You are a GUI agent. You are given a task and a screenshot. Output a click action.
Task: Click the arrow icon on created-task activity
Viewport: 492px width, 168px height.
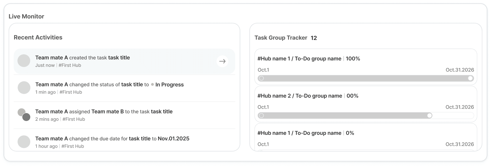tap(222, 61)
